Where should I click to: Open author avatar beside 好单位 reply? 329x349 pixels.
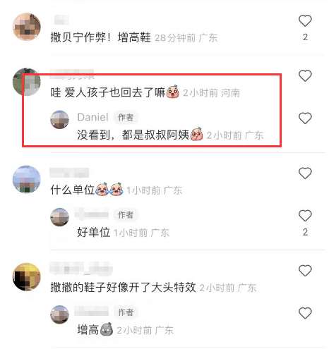[59, 217]
